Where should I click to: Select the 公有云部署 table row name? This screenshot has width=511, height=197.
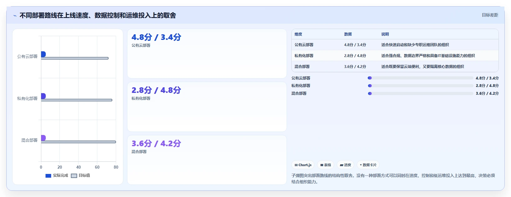coord(304,45)
